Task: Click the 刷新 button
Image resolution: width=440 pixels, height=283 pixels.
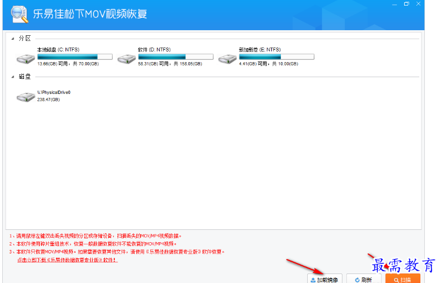Action: click(x=364, y=279)
